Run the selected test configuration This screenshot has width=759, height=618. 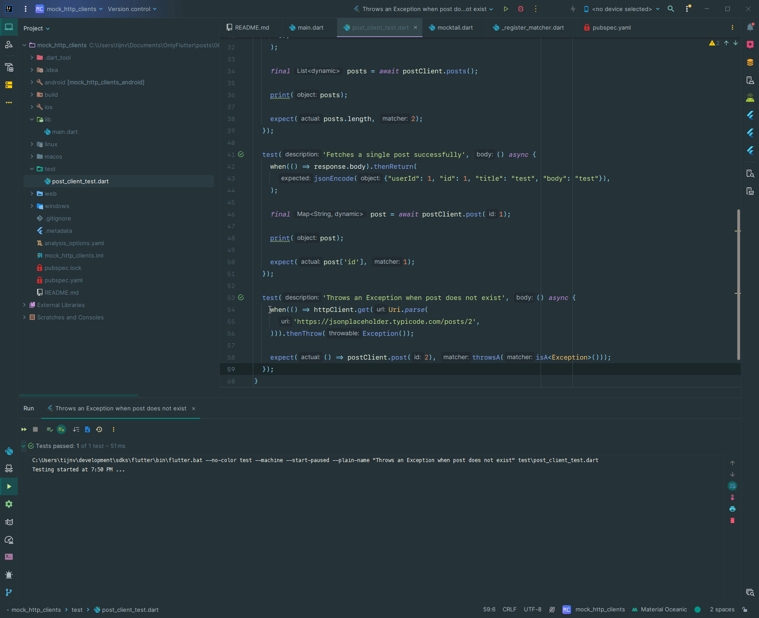pos(505,9)
